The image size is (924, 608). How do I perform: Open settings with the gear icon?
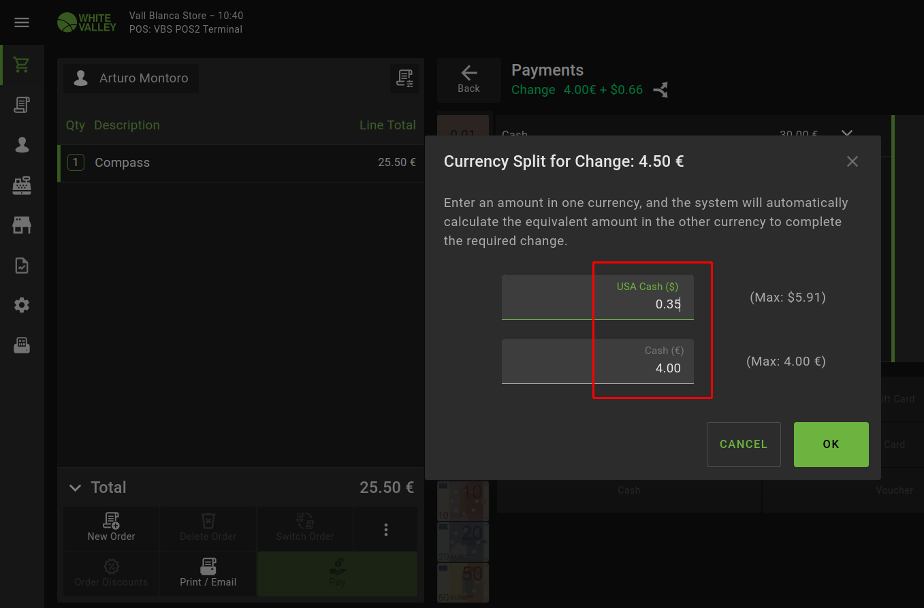point(22,306)
